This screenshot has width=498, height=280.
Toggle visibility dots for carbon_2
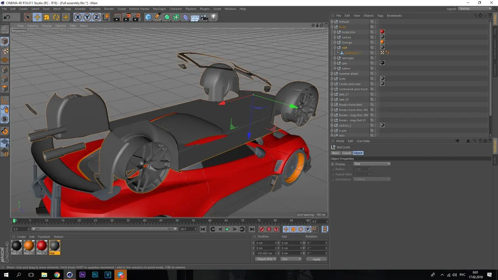click(x=375, y=125)
